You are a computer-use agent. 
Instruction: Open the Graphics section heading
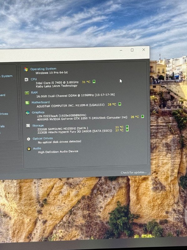click(38, 112)
